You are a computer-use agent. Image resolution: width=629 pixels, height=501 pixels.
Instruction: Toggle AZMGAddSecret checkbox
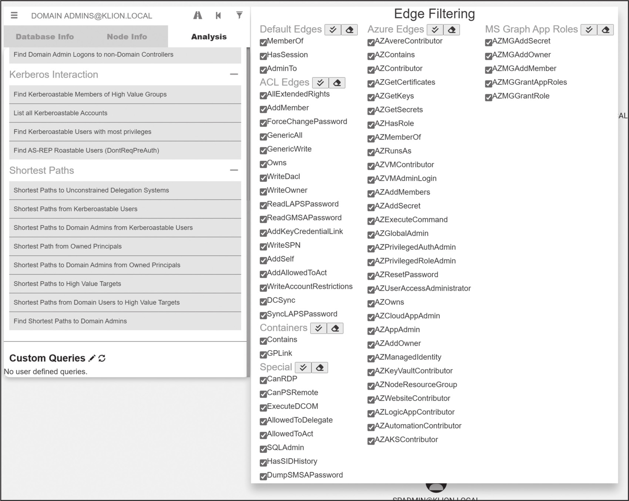click(x=489, y=42)
